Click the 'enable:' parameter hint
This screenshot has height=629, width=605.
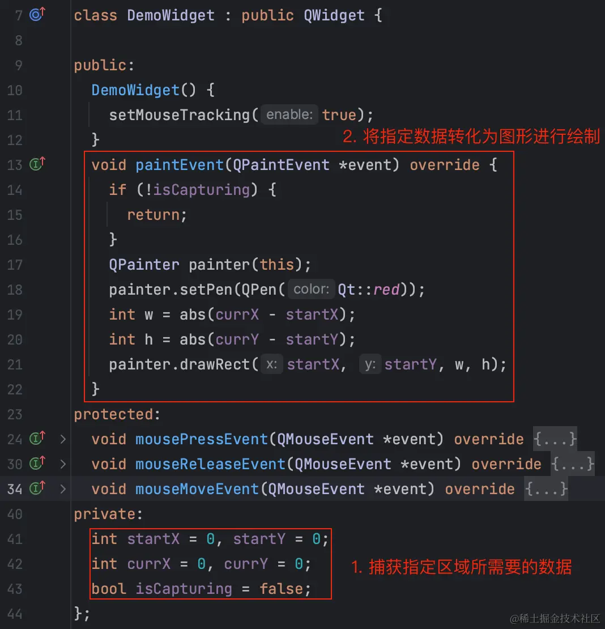tap(289, 114)
